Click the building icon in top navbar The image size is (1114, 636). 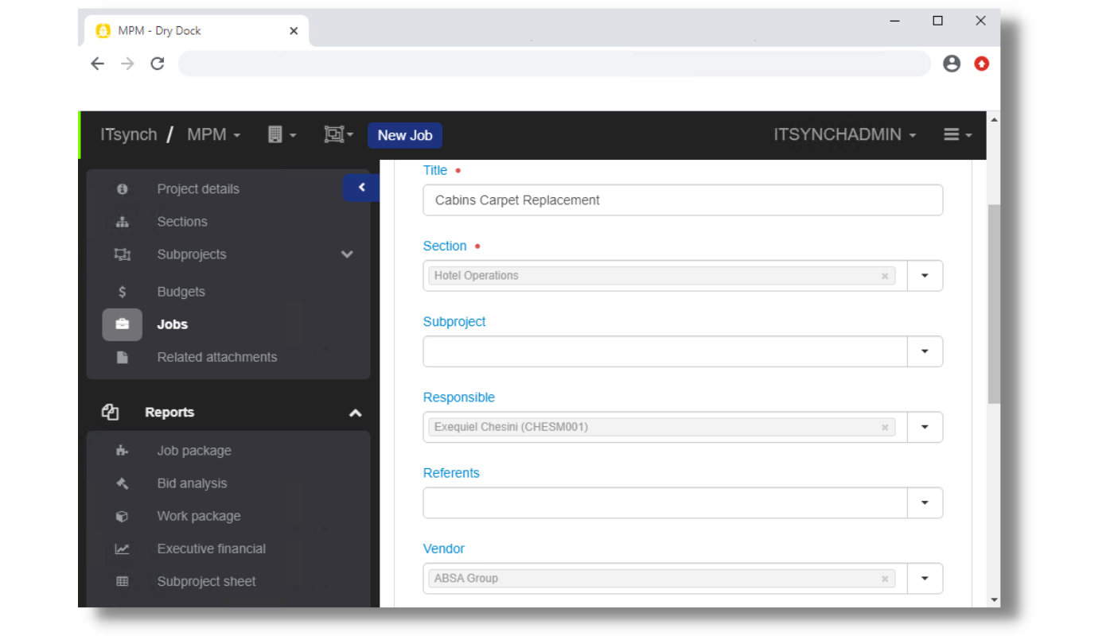pos(275,135)
